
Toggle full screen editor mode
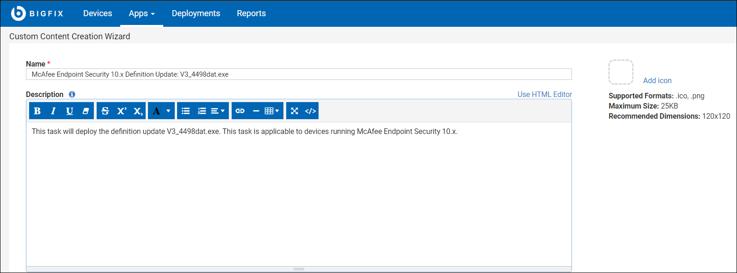(x=295, y=111)
